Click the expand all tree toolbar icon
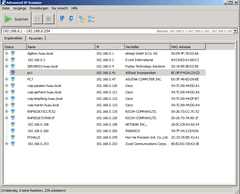This screenshot has height=194, width=240. click(x=82, y=19)
